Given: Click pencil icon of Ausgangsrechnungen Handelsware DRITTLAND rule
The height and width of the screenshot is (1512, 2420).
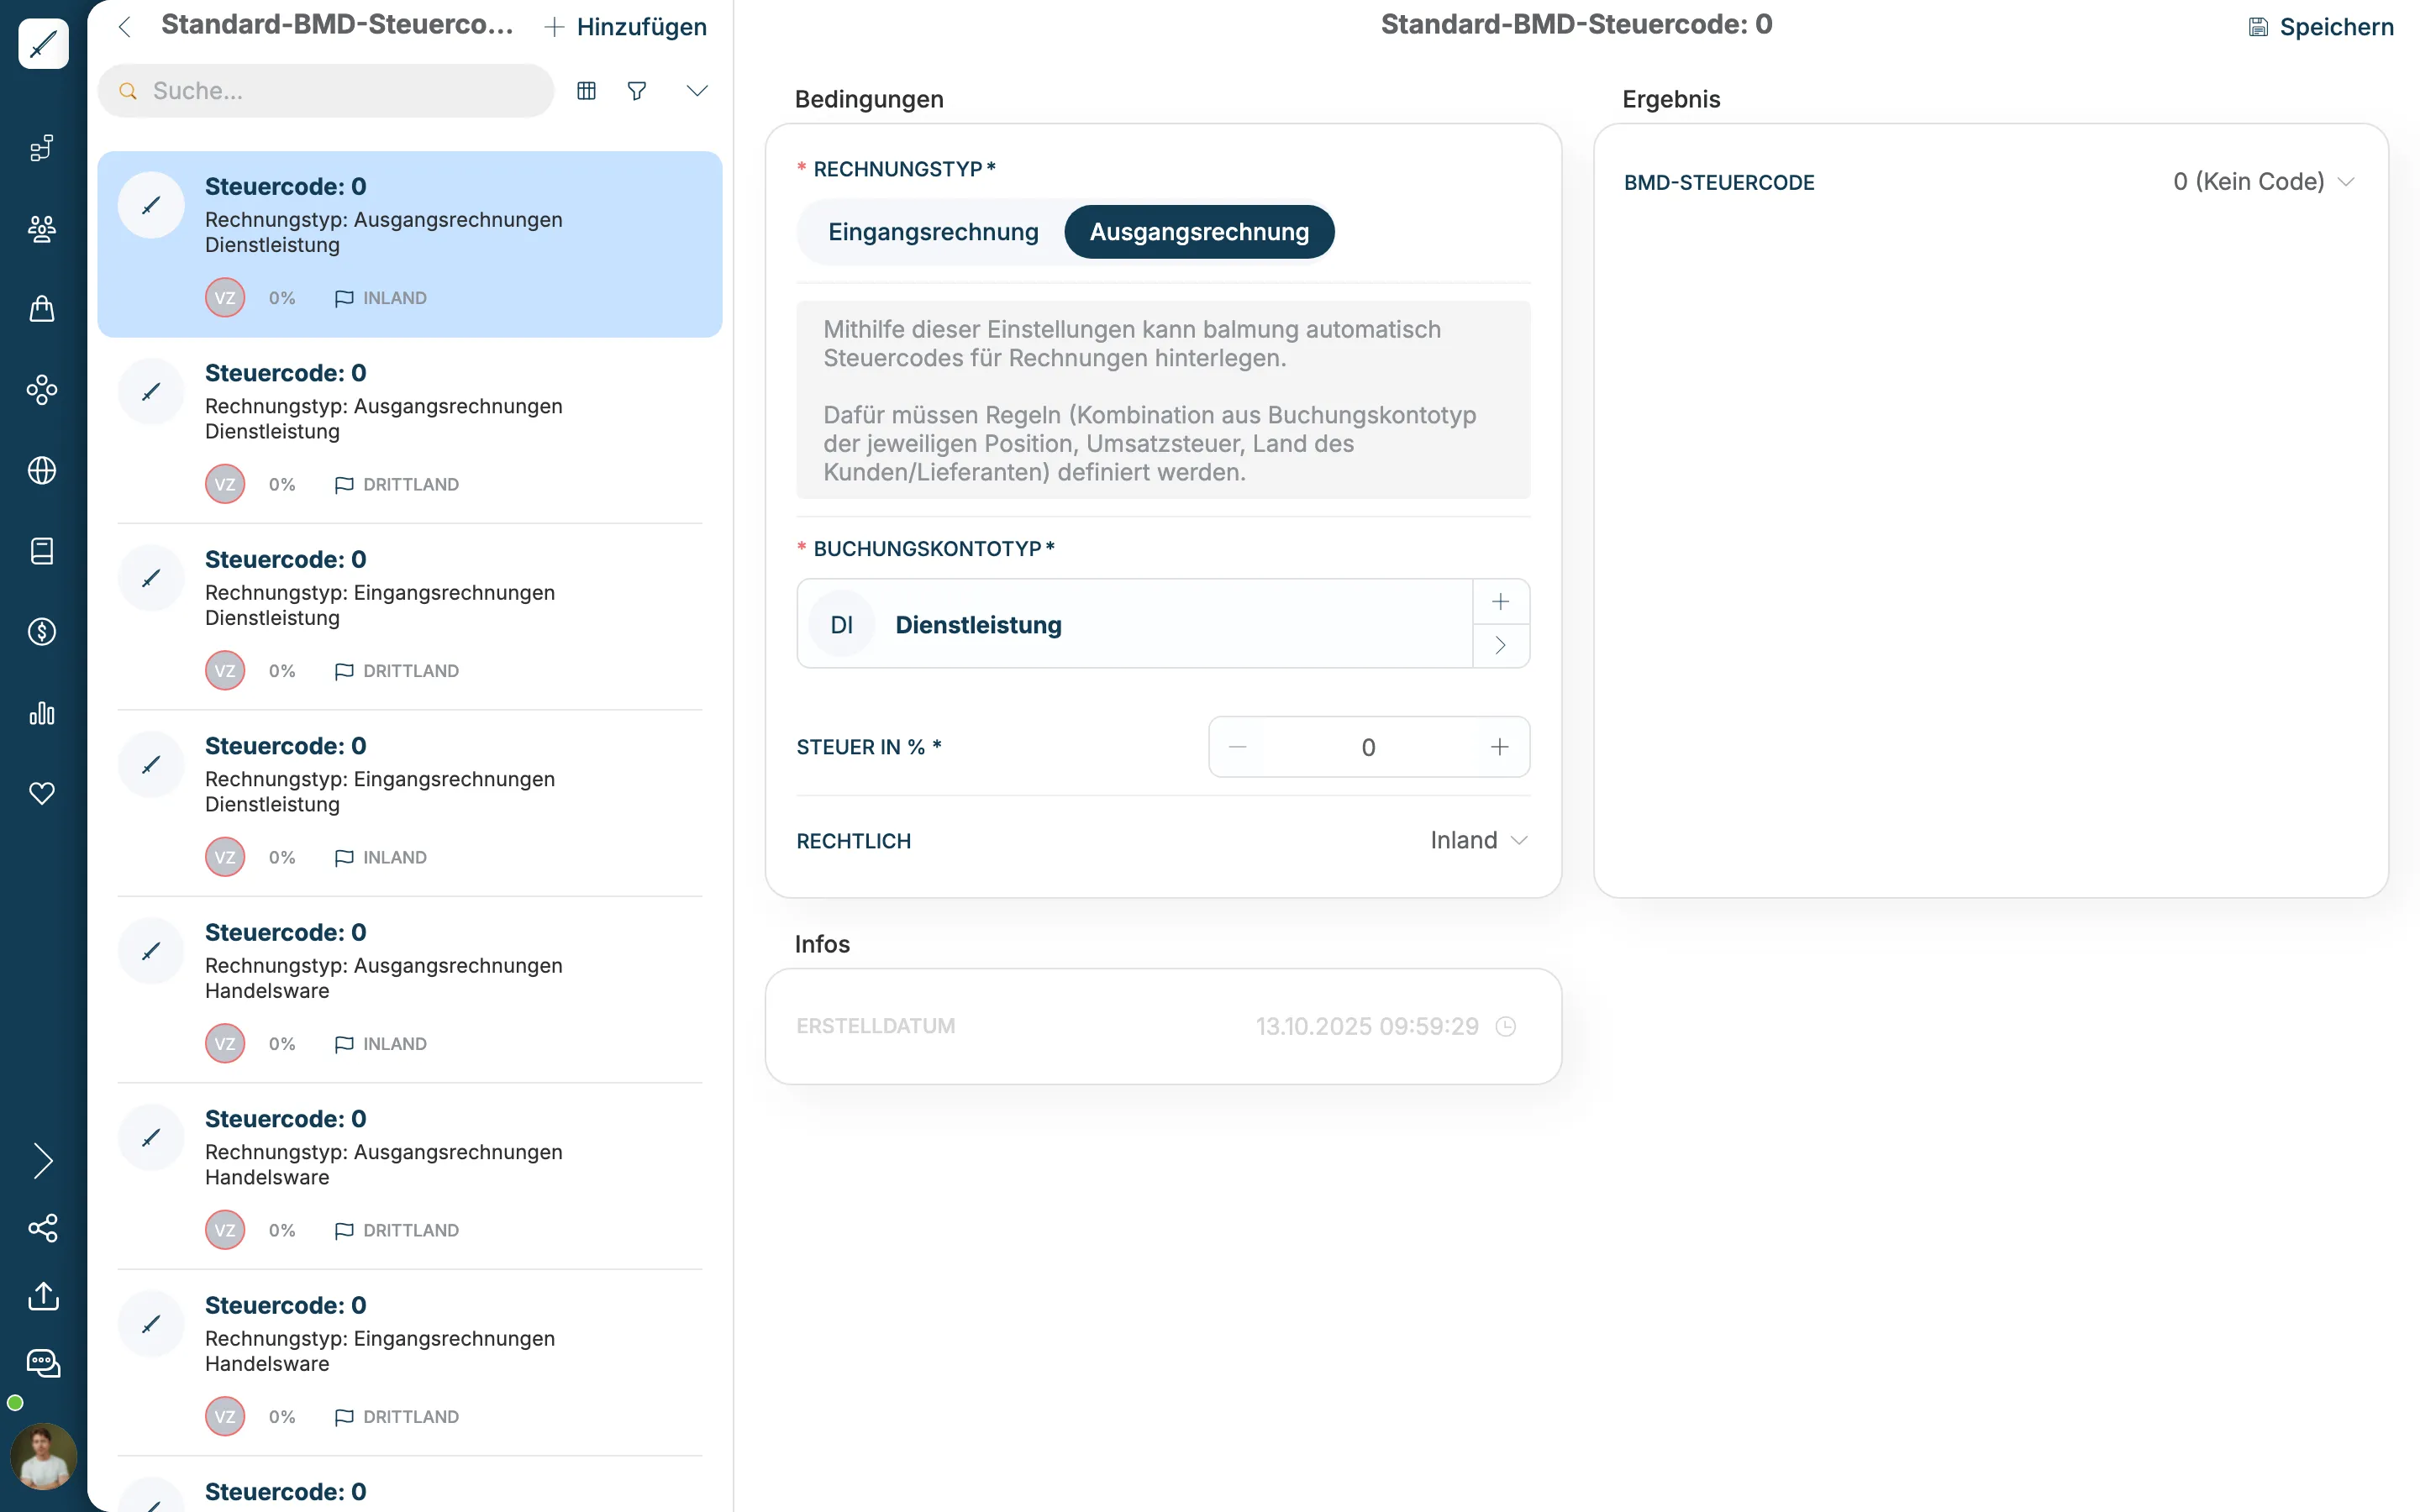Looking at the screenshot, I should (151, 1138).
